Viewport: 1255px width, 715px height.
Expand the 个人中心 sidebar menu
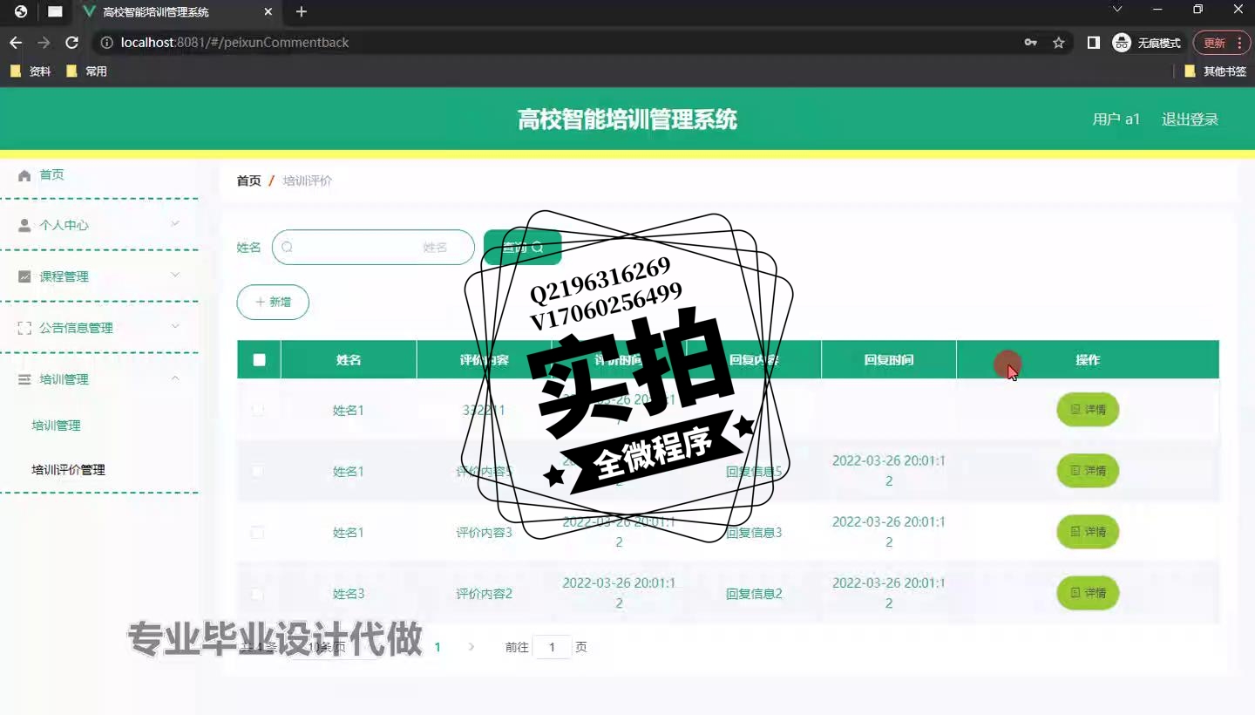tap(98, 225)
